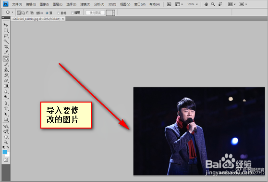Image resolution: width=268 pixels, height=182 pixels.
Task: Select the 目标 (Destination) radio button
Action: point(59,13)
